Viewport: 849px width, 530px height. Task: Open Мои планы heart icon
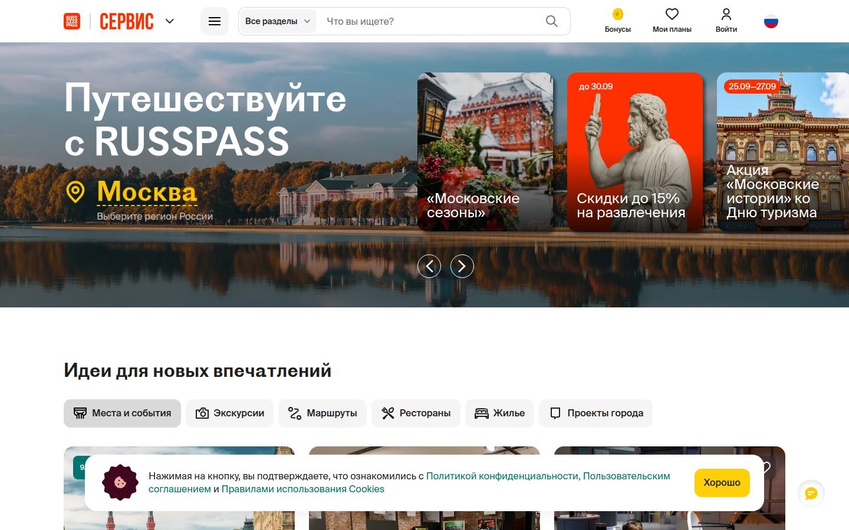[x=672, y=14]
